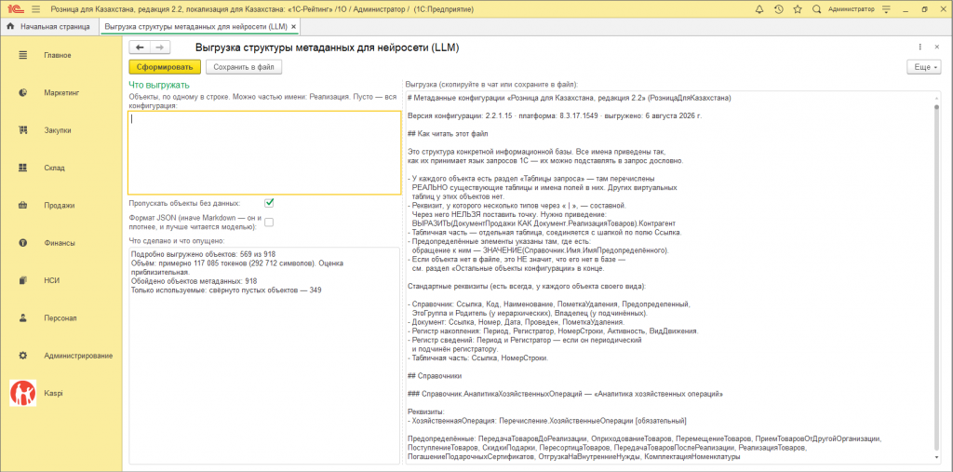Screen dimensions: 953x472
Task: Focus the objects list input field
Action: point(264,153)
